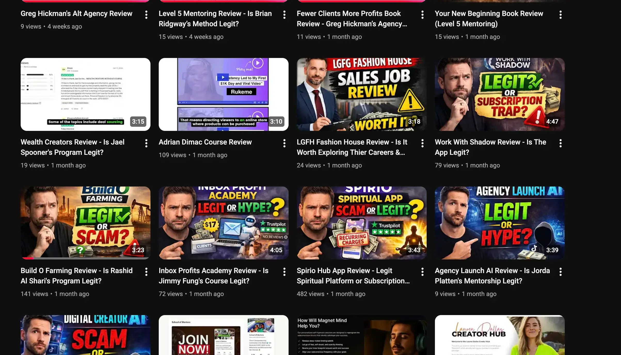Click title Work With Shadow Review

point(490,147)
